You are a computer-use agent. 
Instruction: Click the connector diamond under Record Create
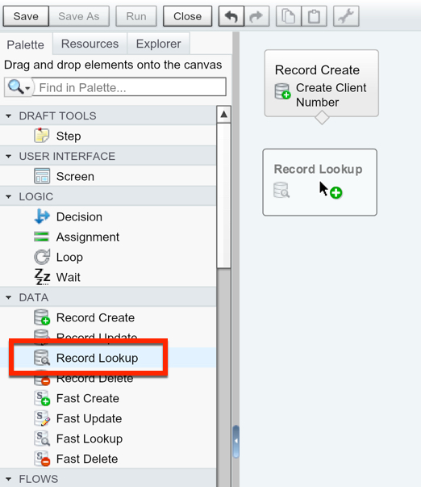coord(322,117)
